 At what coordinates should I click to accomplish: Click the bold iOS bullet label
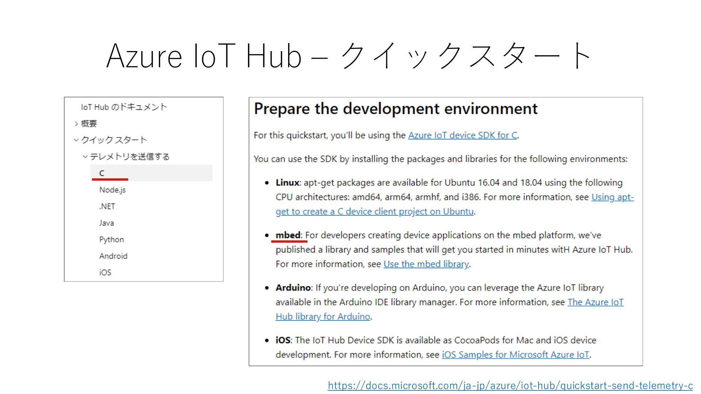(283, 340)
